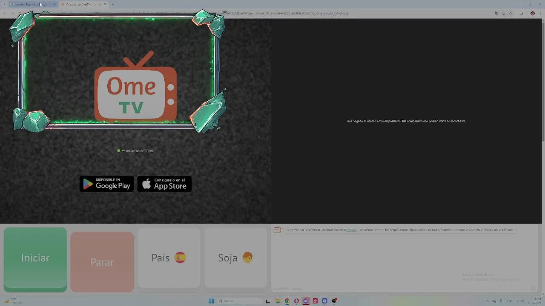The height and width of the screenshot is (306, 545).
Task: Click the device access denied message
Action: pos(406,121)
